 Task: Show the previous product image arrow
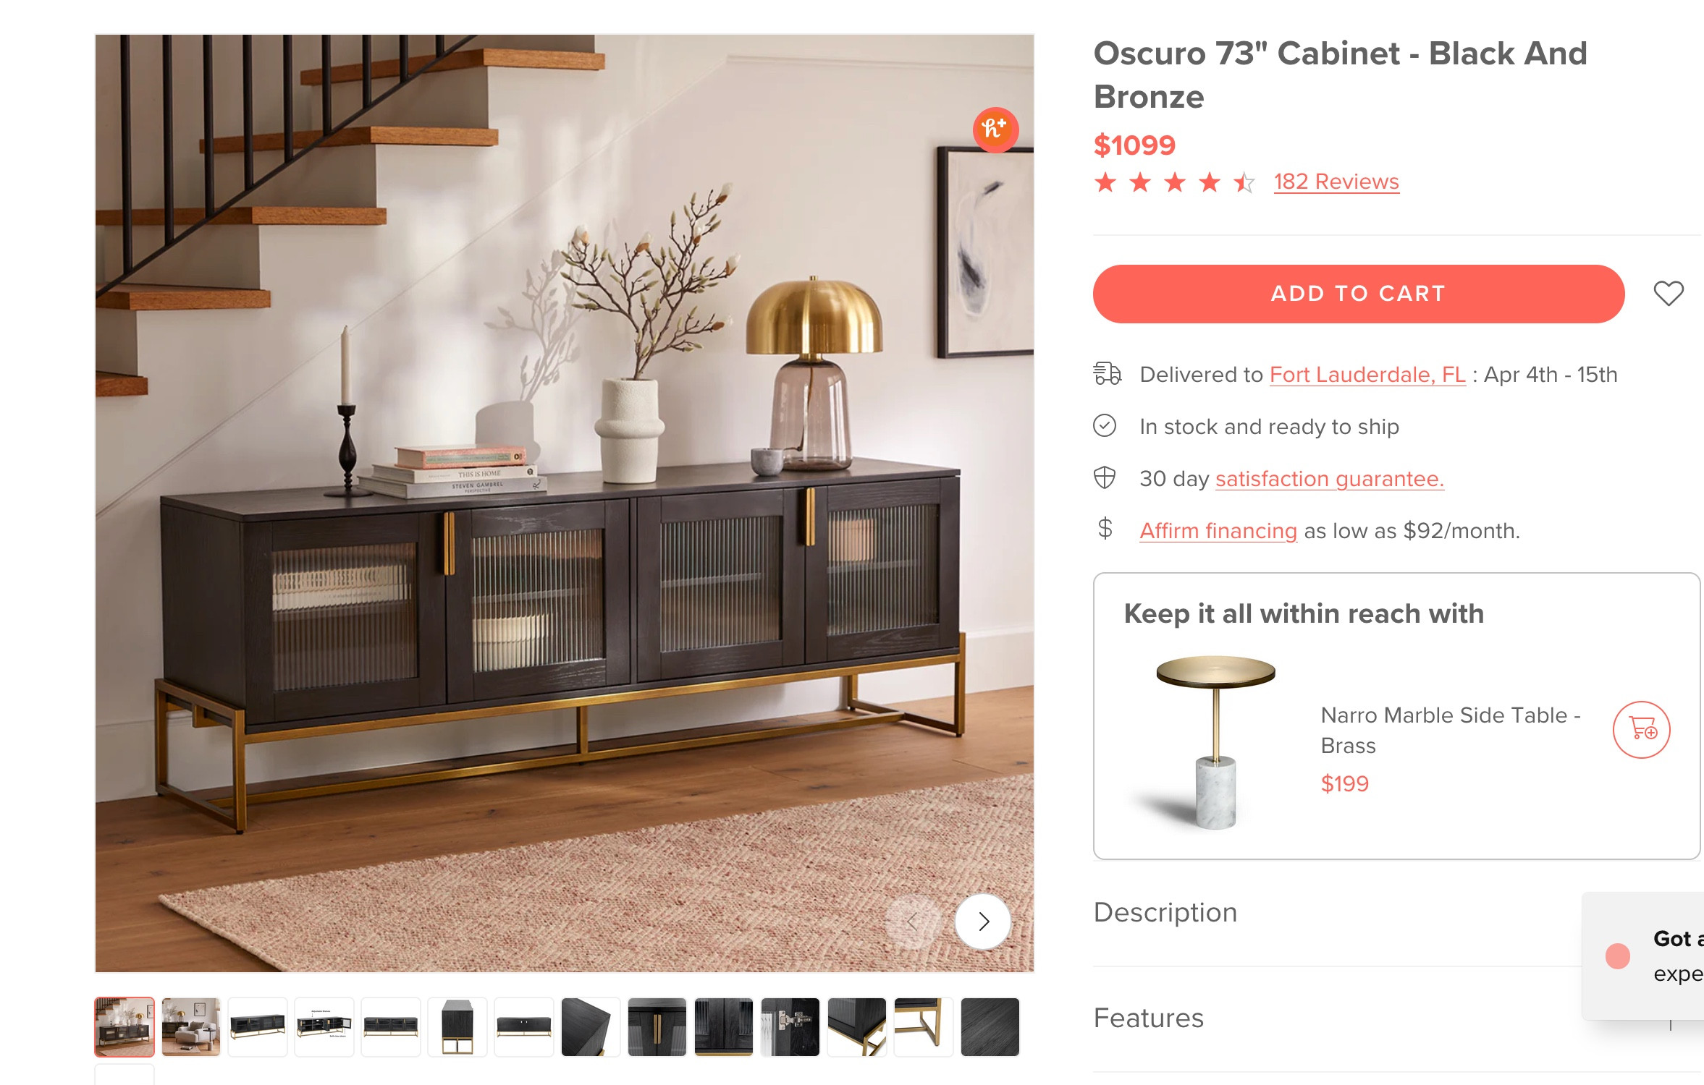pos(913,922)
